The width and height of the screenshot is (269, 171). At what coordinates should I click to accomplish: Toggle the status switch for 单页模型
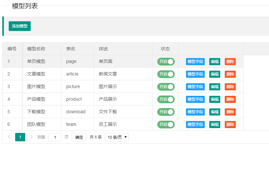(x=166, y=62)
